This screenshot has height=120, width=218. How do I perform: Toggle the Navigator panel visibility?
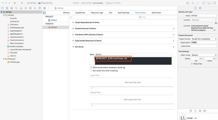click(204, 3)
